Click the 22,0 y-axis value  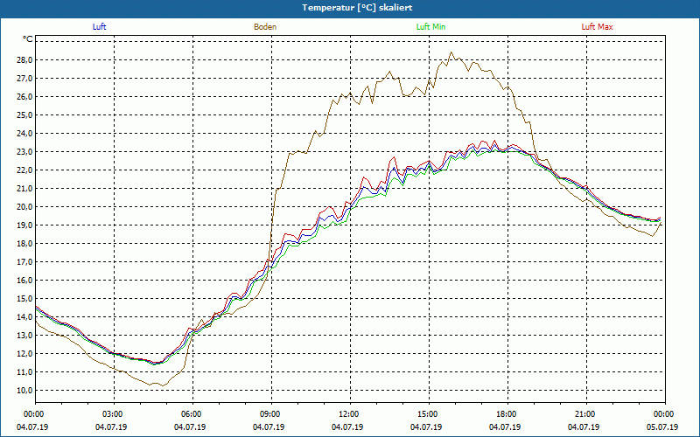pyautogui.click(x=25, y=170)
